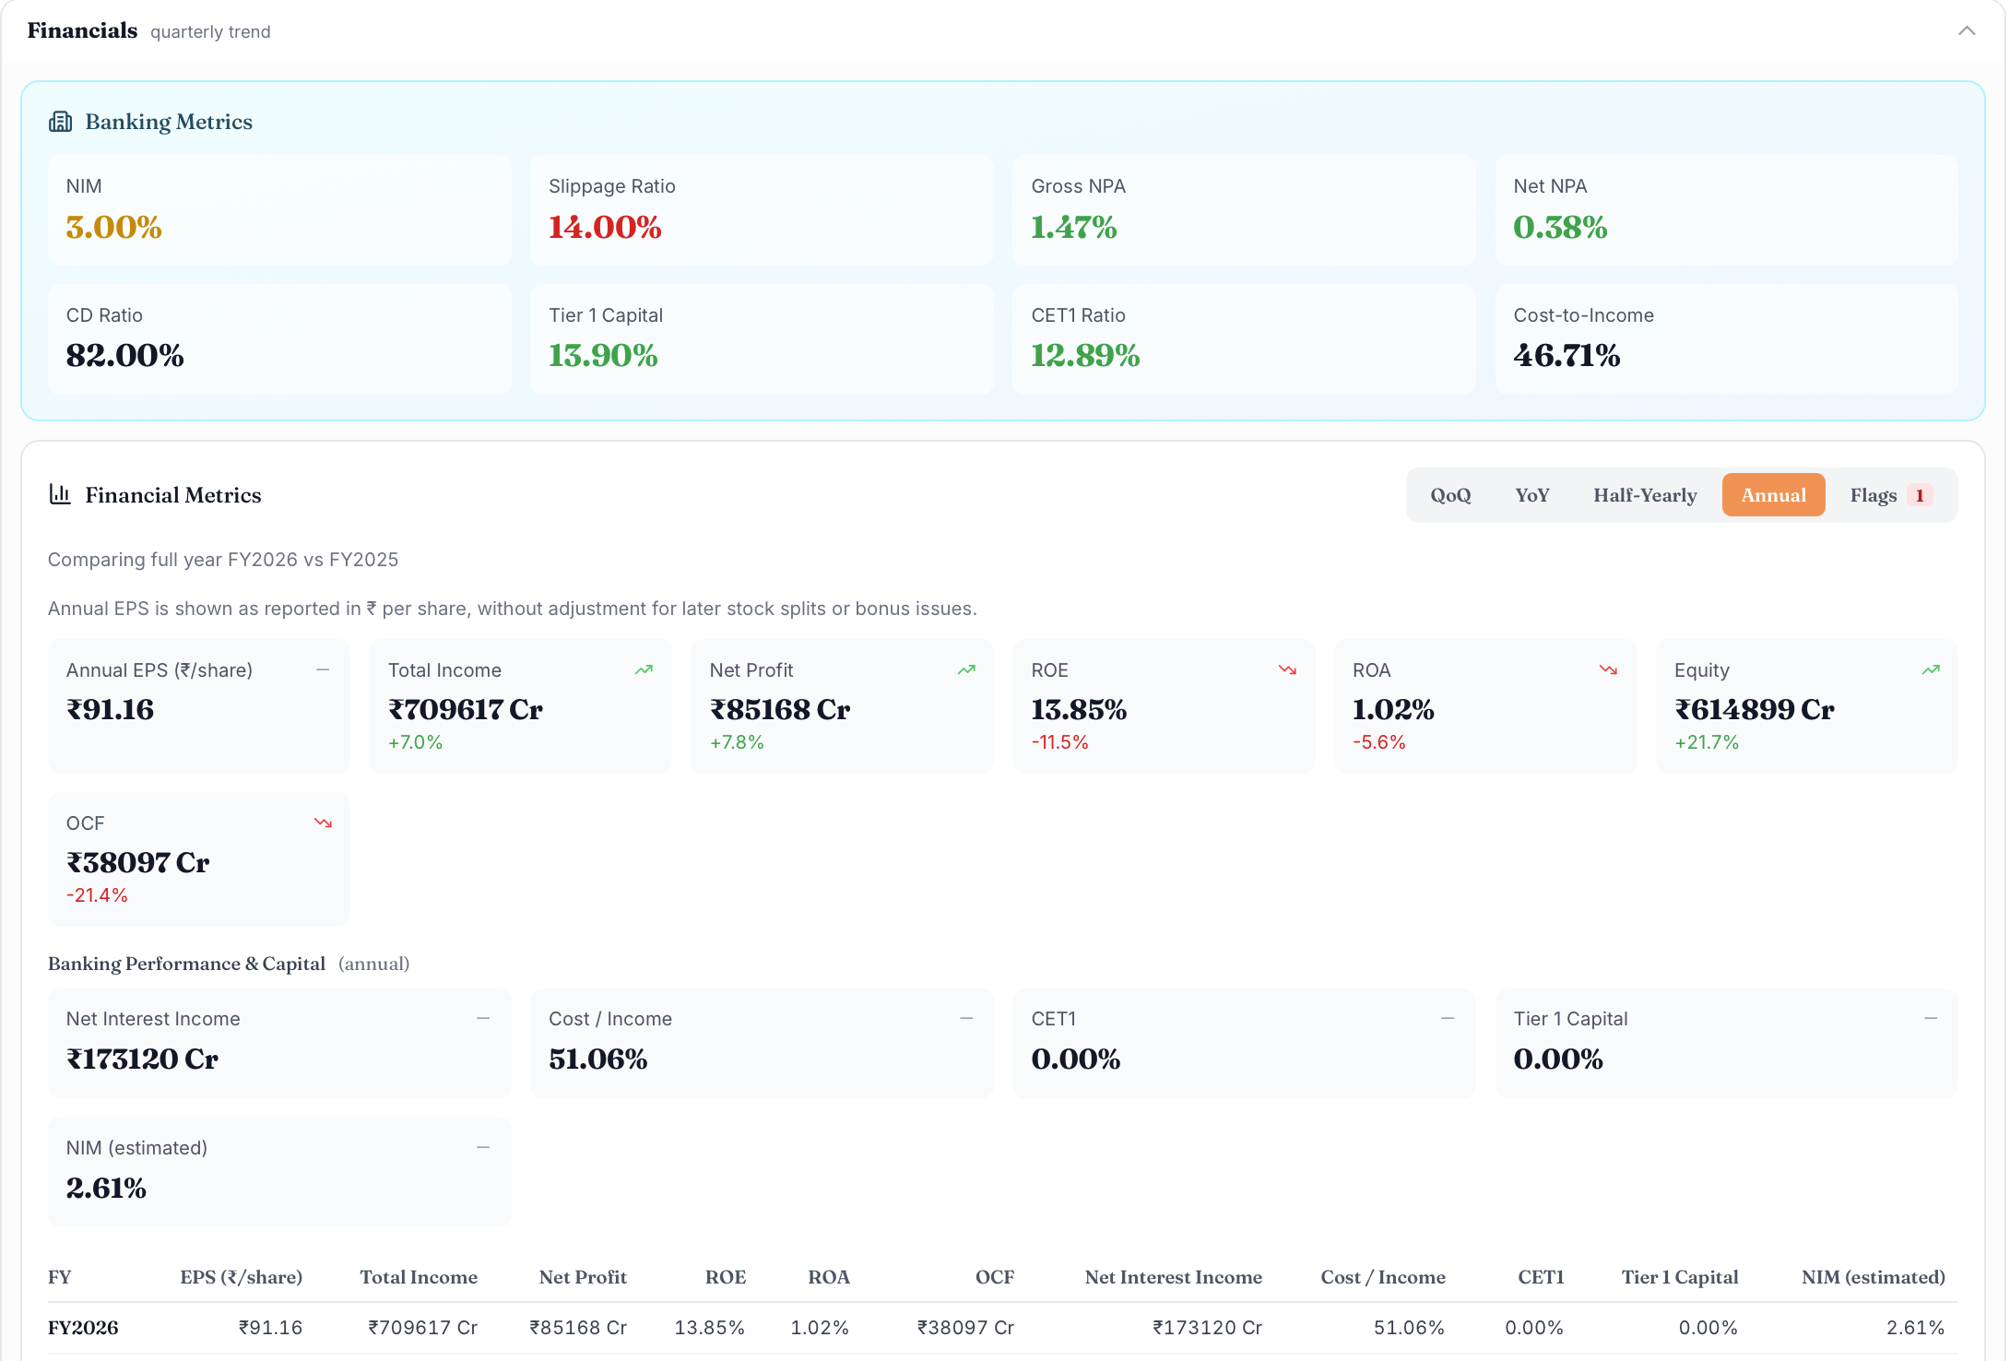This screenshot has width=2010, height=1361.
Task: Click the Cost / Income 51.06% card value
Action: (598, 1059)
